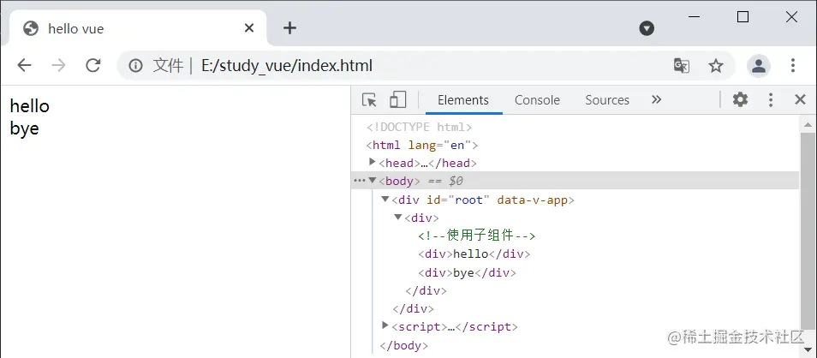Open DevTools settings gear

click(x=741, y=99)
